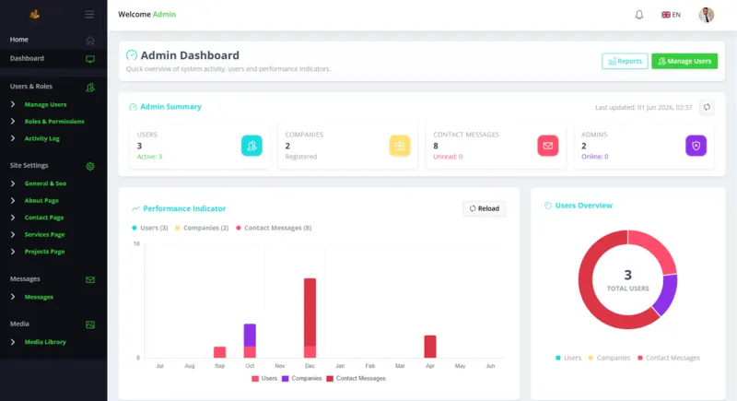Image resolution: width=737 pixels, height=401 pixels.
Task: Open Contact Page sidebar link
Action: coord(44,218)
